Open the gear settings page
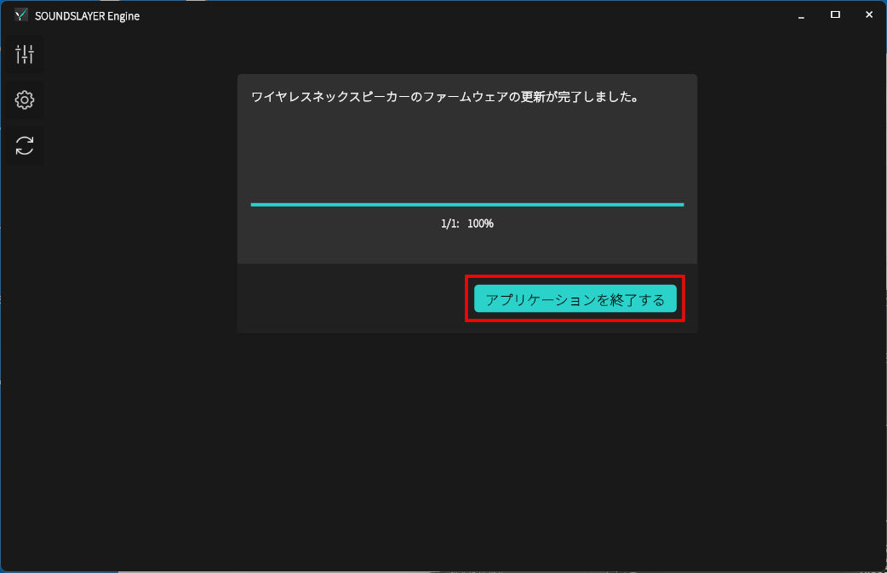The image size is (887, 573). tap(25, 100)
